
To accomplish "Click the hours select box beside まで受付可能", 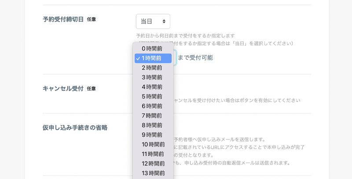I will point(175,58).
